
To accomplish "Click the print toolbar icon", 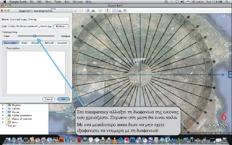I will click(120, 10).
